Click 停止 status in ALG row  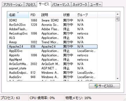66,38
